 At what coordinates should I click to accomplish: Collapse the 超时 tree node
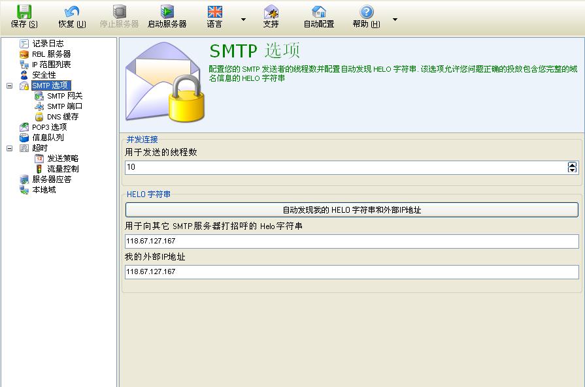click(x=9, y=148)
